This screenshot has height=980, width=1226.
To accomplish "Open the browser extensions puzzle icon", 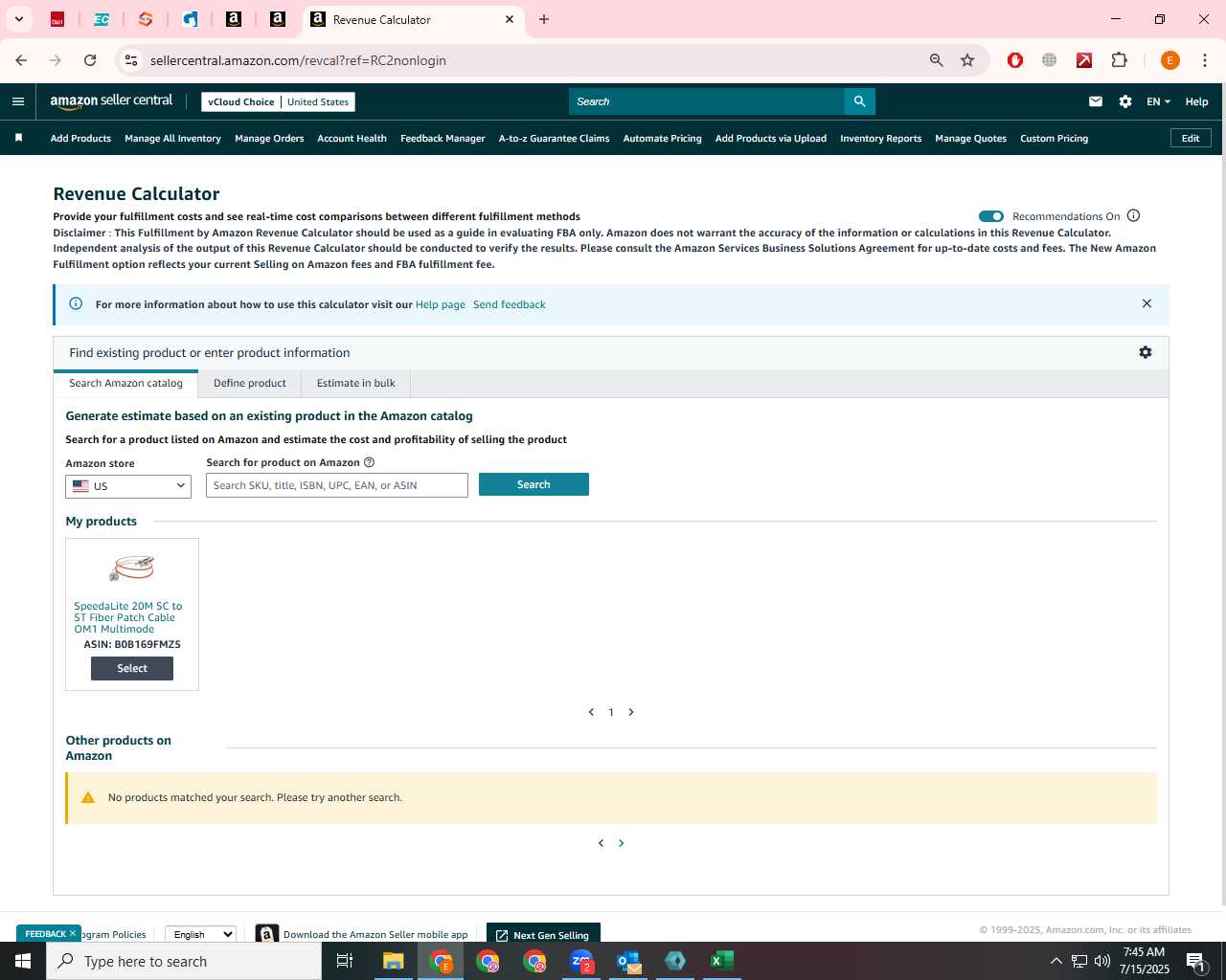I will point(1119,60).
